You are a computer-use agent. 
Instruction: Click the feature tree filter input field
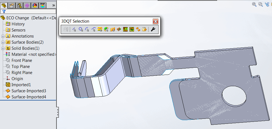[31, 11]
